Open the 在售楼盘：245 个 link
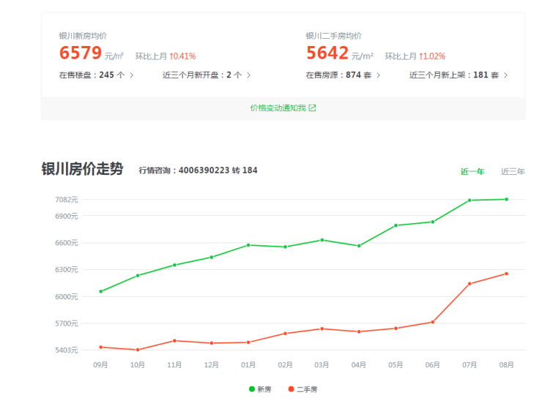Screen dimensions: 542x406 click(97, 75)
